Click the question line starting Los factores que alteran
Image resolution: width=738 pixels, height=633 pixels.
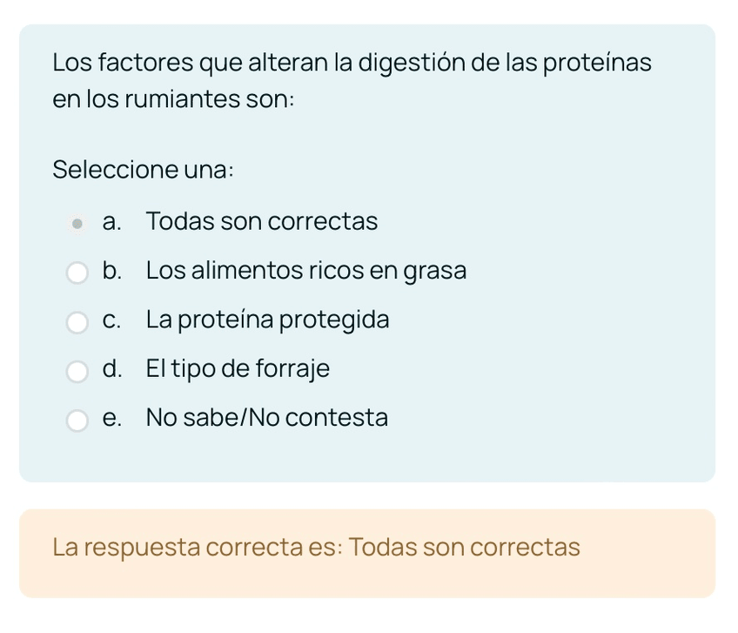coord(352,63)
